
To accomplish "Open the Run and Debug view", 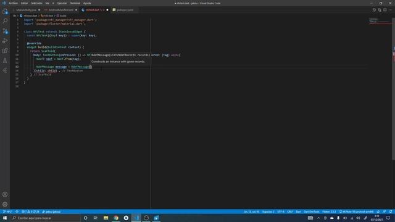I will pyautogui.click(x=5, y=41).
